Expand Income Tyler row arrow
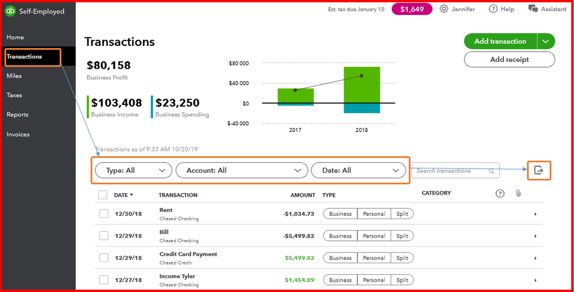The image size is (574, 292). [x=536, y=281]
